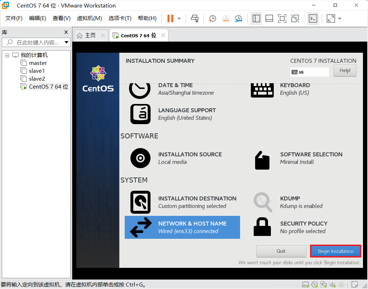Click 'Kdump is enabled' text
The width and height of the screenshot is (368, 289).
301,206
